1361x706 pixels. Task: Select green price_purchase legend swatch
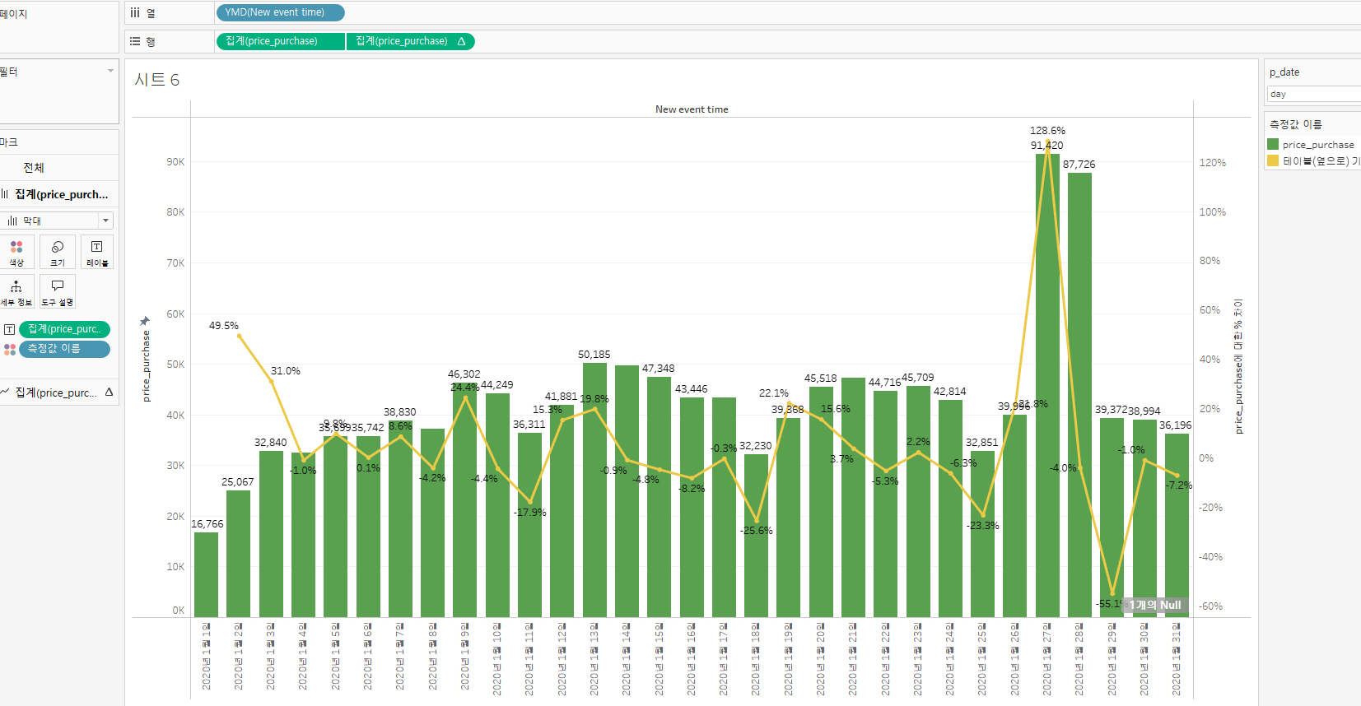point(1273,145)
